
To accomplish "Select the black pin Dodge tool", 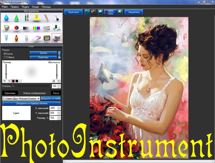I will click(57, 17).
